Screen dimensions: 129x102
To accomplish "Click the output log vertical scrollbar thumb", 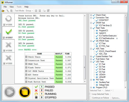I will (x=85, y=67).
